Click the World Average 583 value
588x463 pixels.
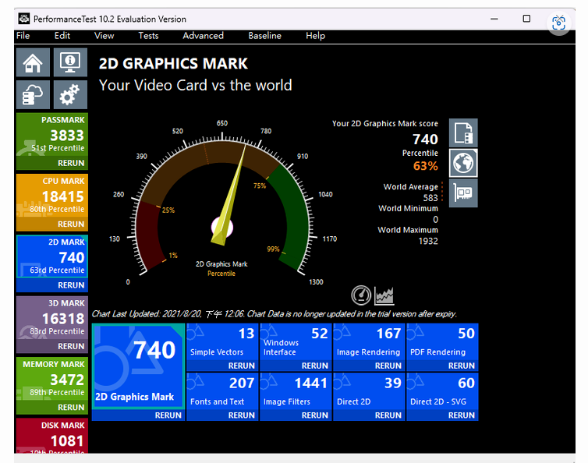pos(430,197)
